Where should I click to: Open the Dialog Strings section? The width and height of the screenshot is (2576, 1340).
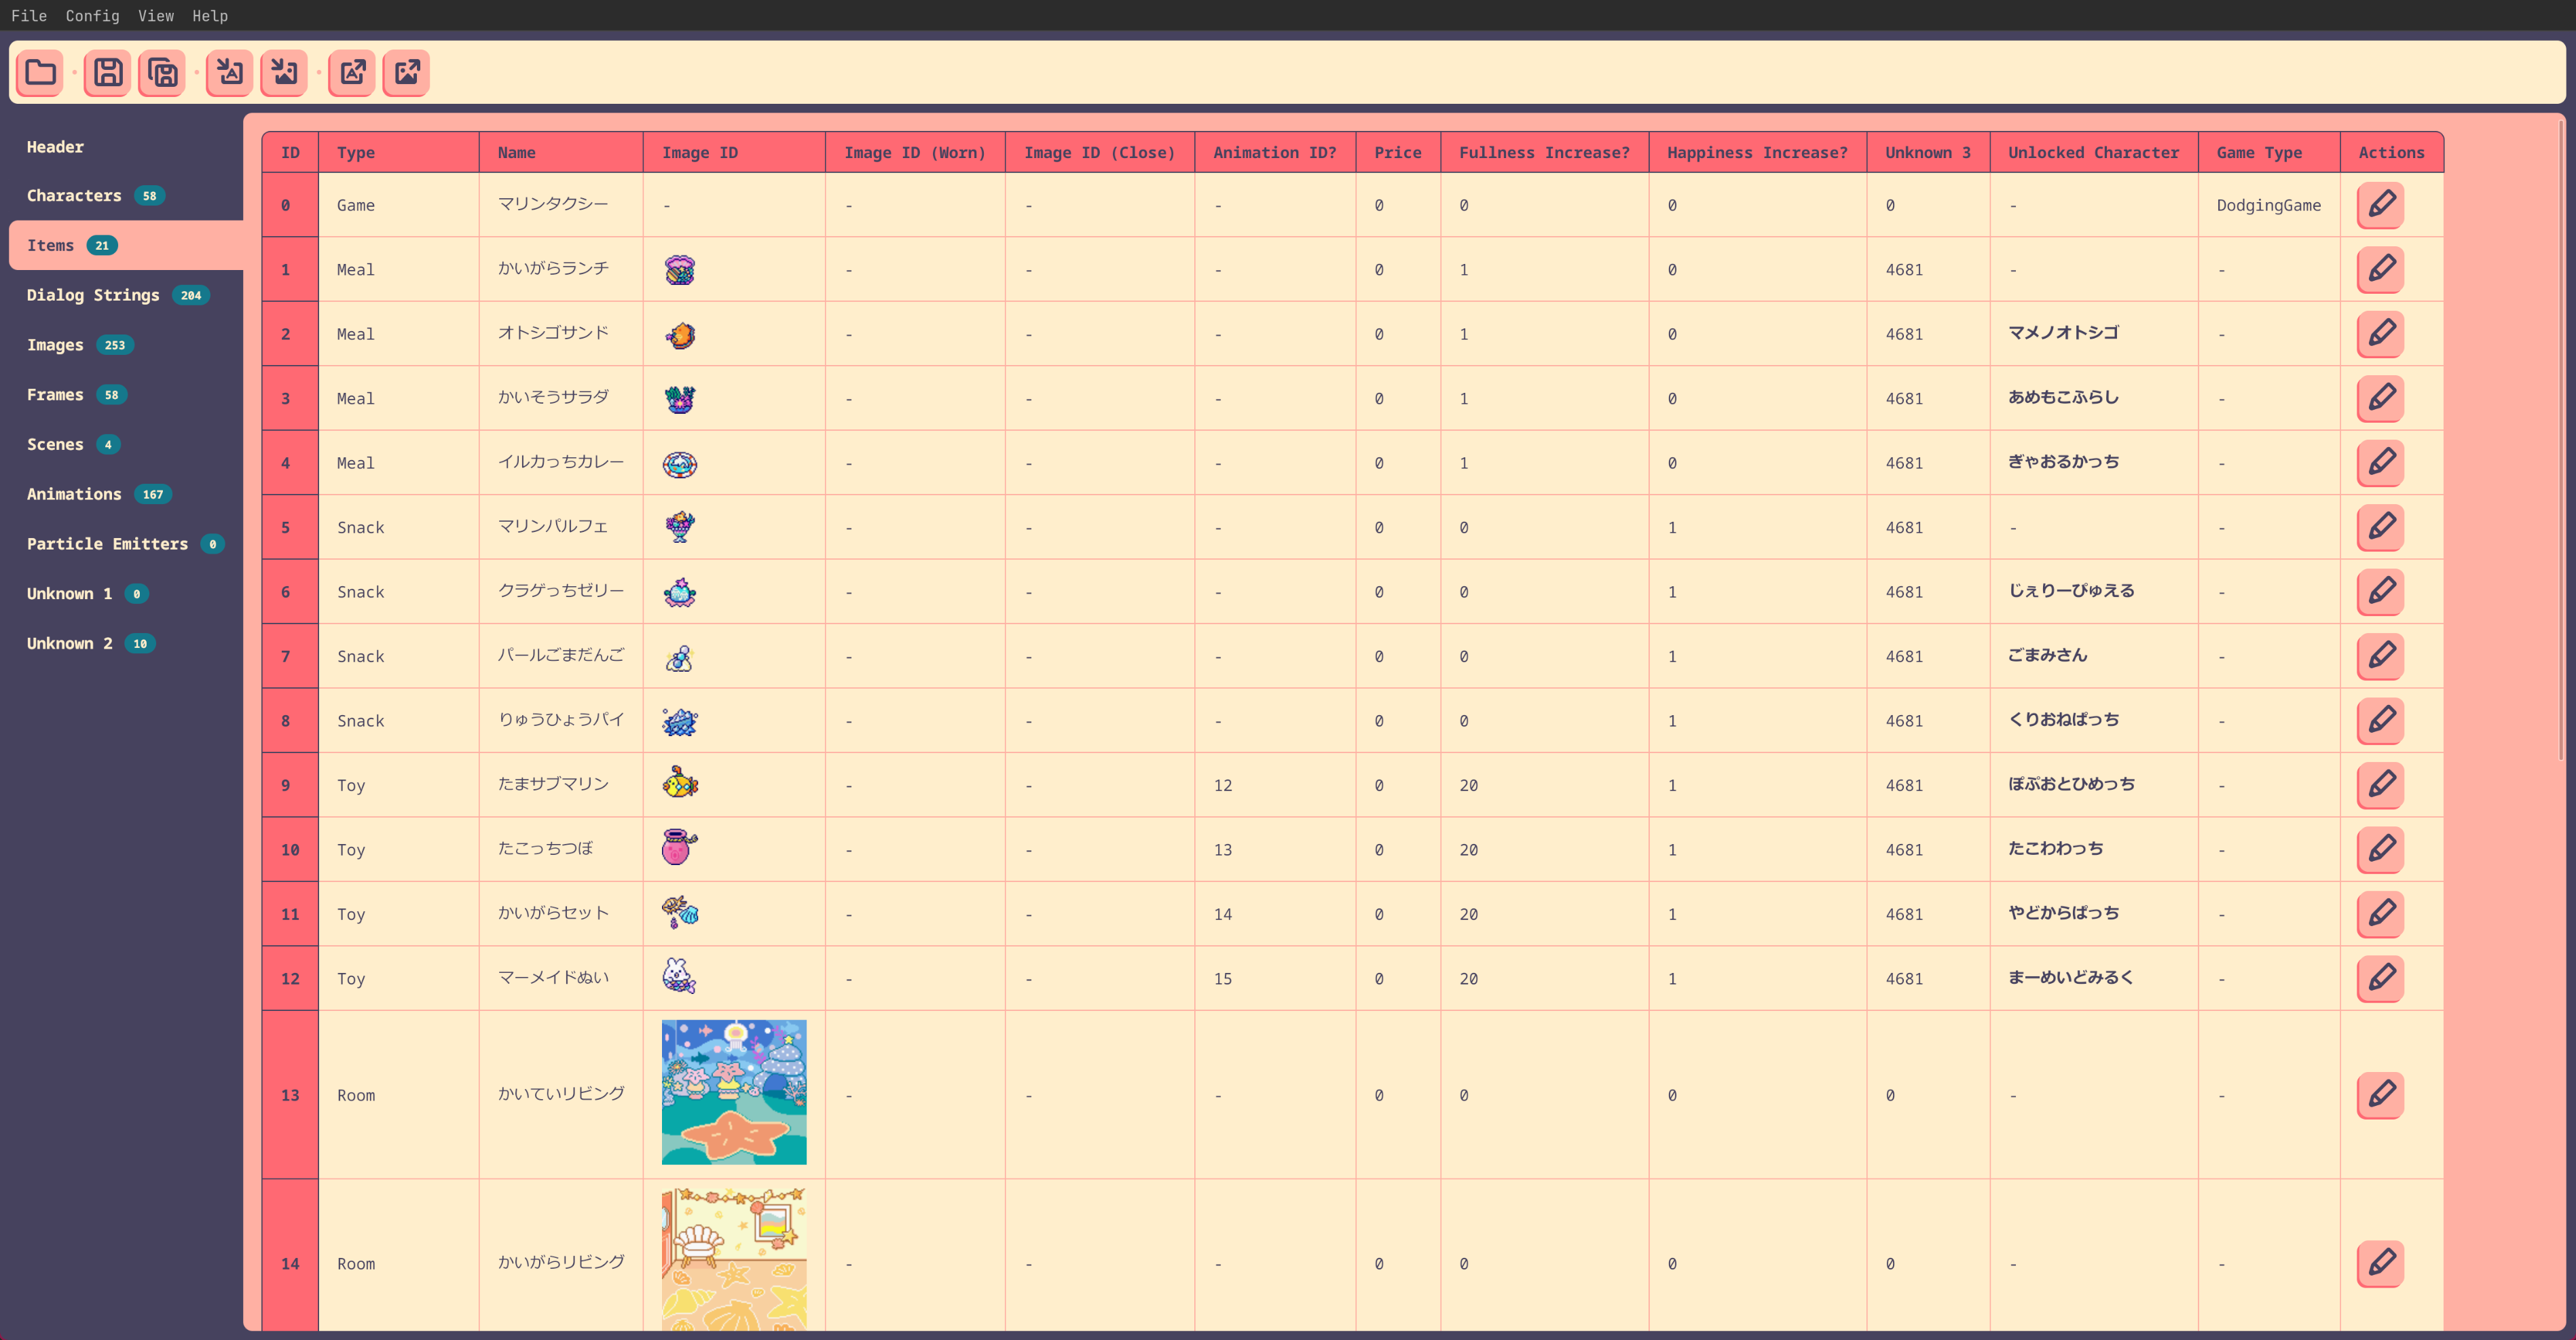126,294
